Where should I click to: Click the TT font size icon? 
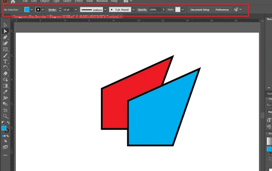269,120
